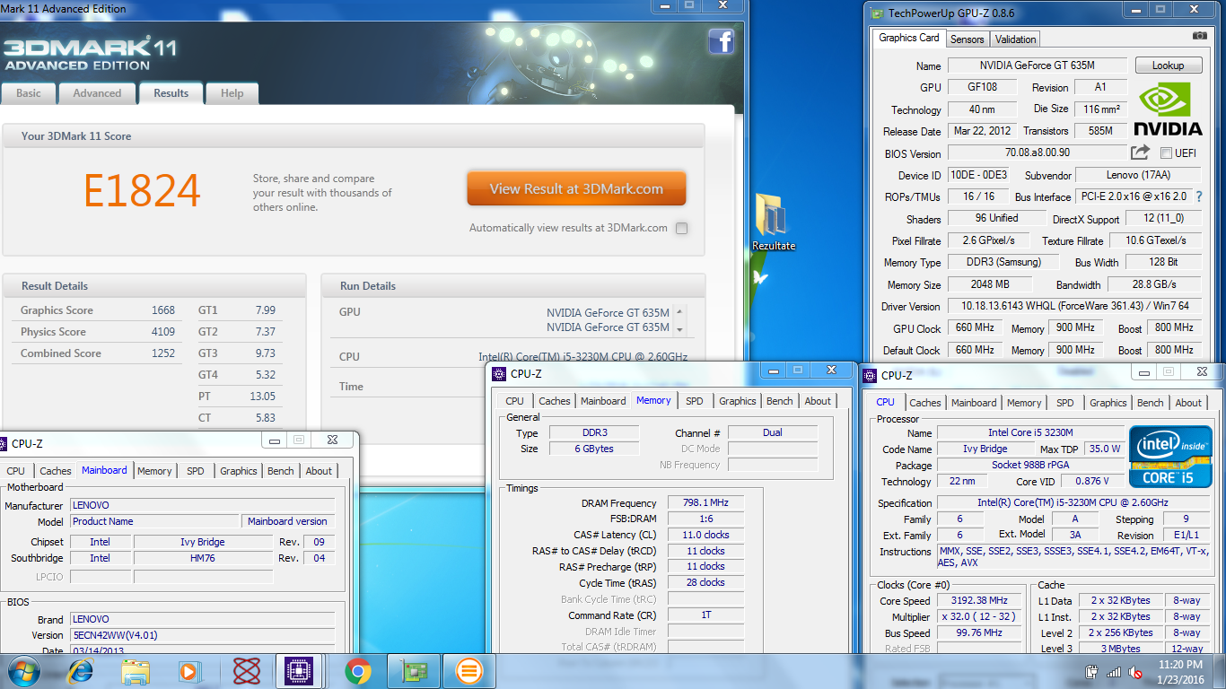Viewport: 1226px width, 689px height.
Task: Open the Help tab in 3DMark 11
Action: 232,93
